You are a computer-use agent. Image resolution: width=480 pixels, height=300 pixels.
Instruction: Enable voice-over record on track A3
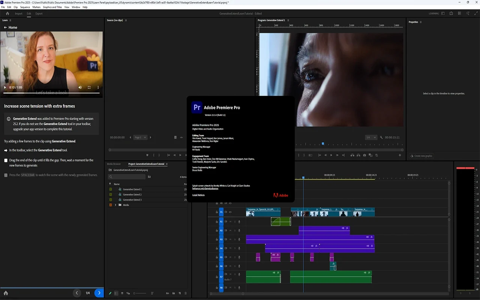(x=239, y=239)
